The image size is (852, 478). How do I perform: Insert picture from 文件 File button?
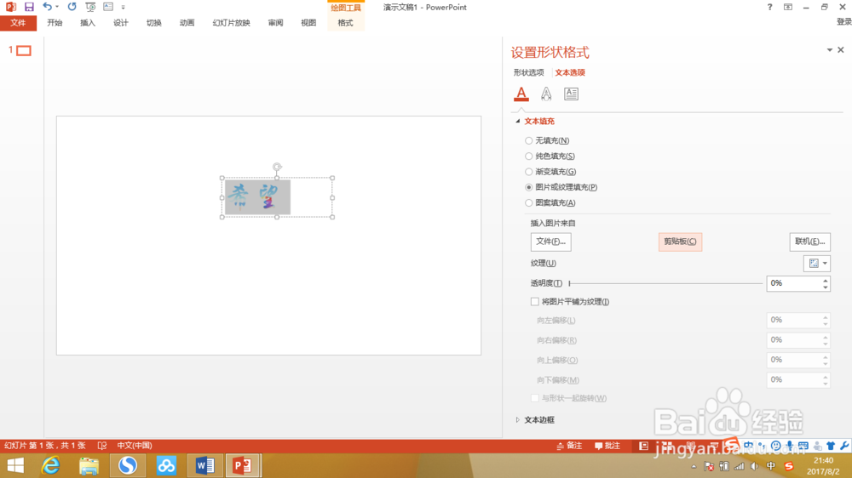point(551,242)
